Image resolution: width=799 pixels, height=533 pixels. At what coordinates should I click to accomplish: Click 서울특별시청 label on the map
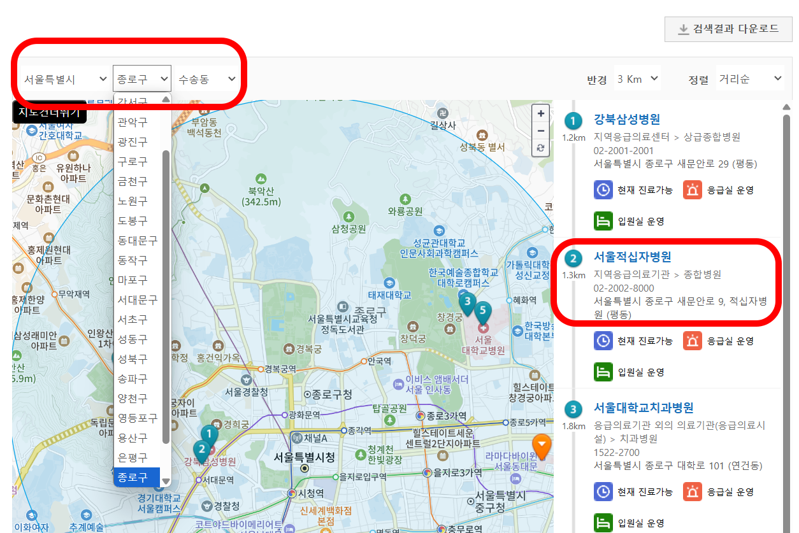305,457
